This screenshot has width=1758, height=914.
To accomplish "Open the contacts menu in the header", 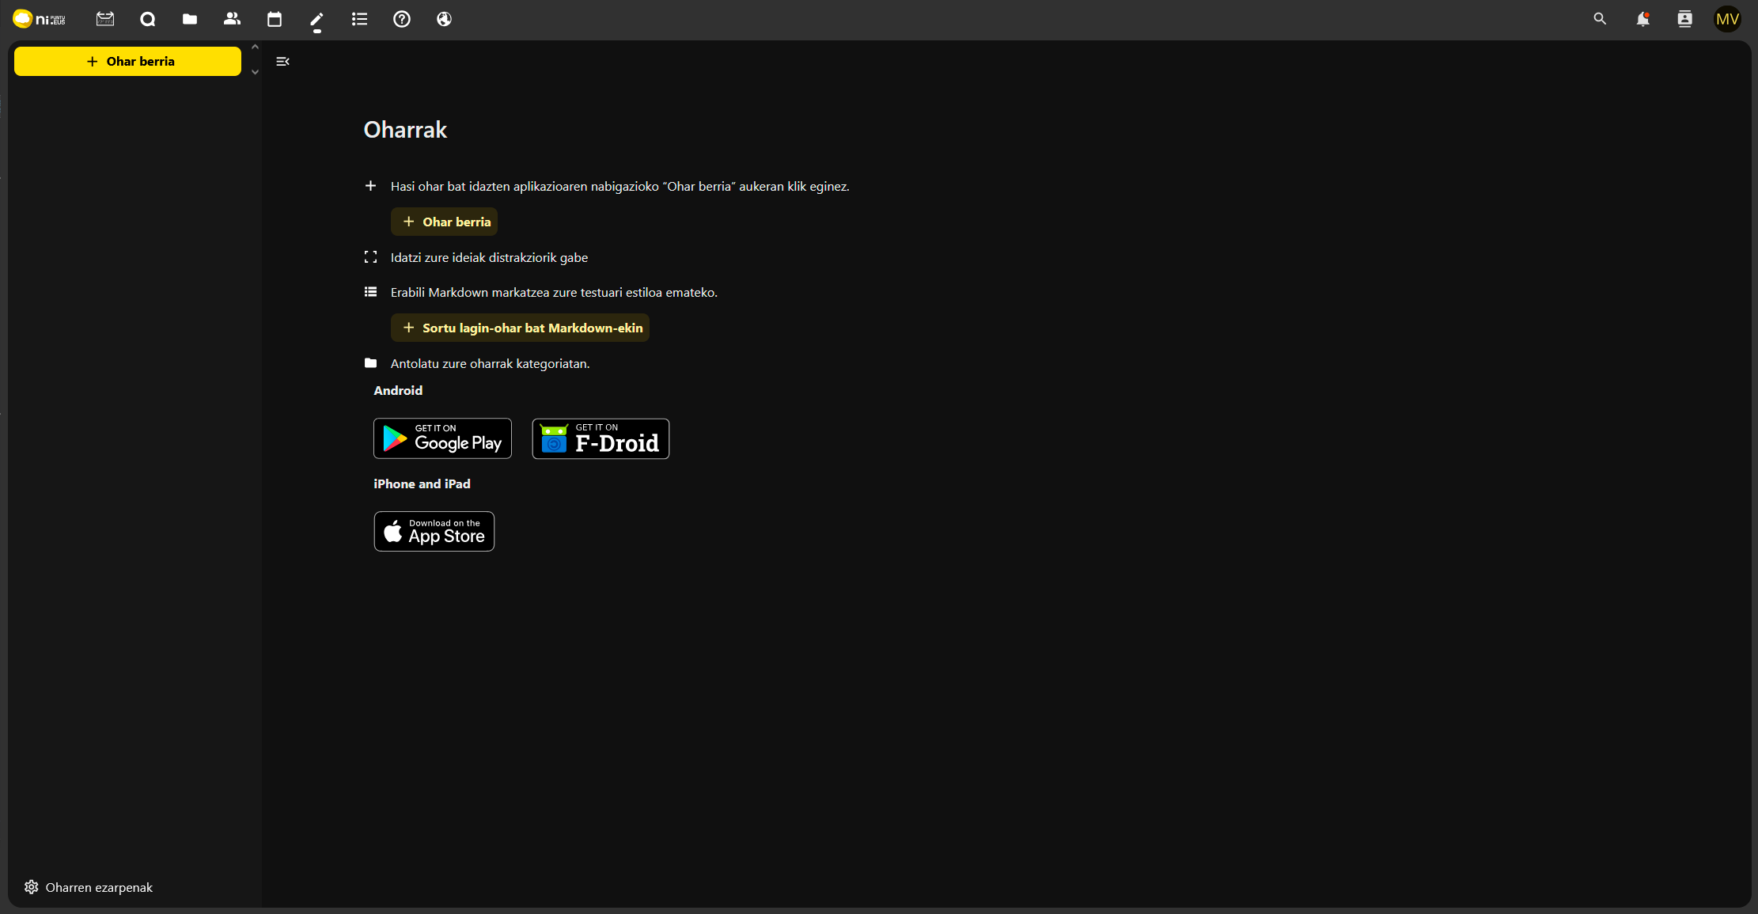I will [1684, 19].
